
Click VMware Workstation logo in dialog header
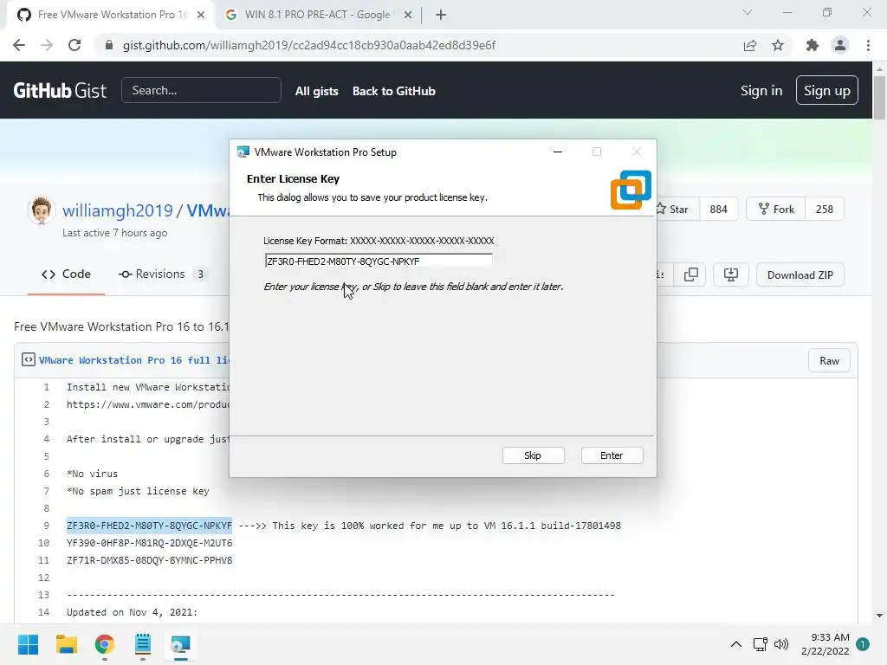631,190
